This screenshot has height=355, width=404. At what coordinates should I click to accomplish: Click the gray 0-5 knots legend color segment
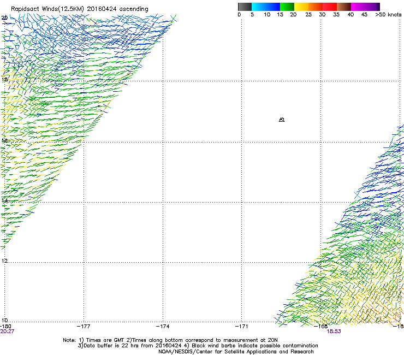(x=245, y=7)
